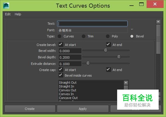Select the Curves type radio button
This screenshot has height=117, width=166.
(x=59, y=36)
